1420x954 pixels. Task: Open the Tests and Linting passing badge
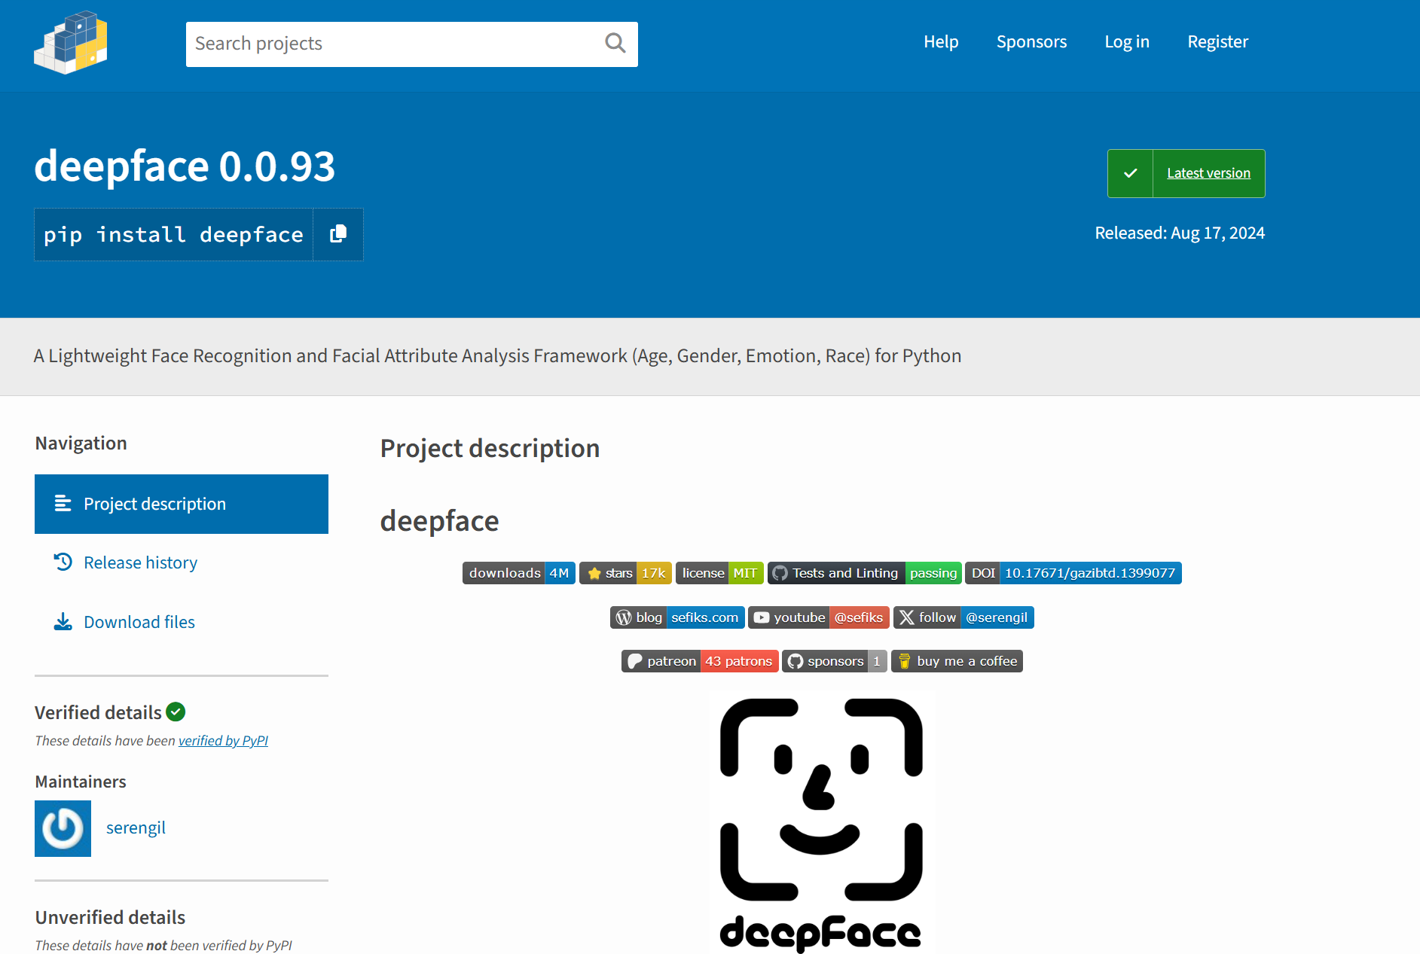[865, 573]
